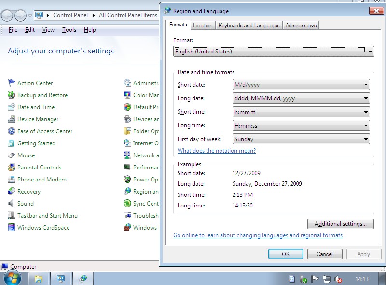
Task: Select the Formats tab
Action: click(178, 25)
